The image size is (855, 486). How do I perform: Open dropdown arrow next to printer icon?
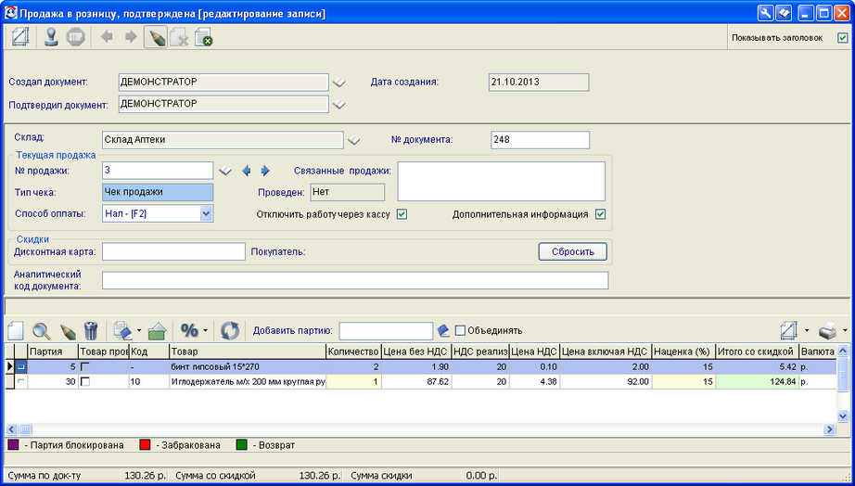(x=845, y=330)
